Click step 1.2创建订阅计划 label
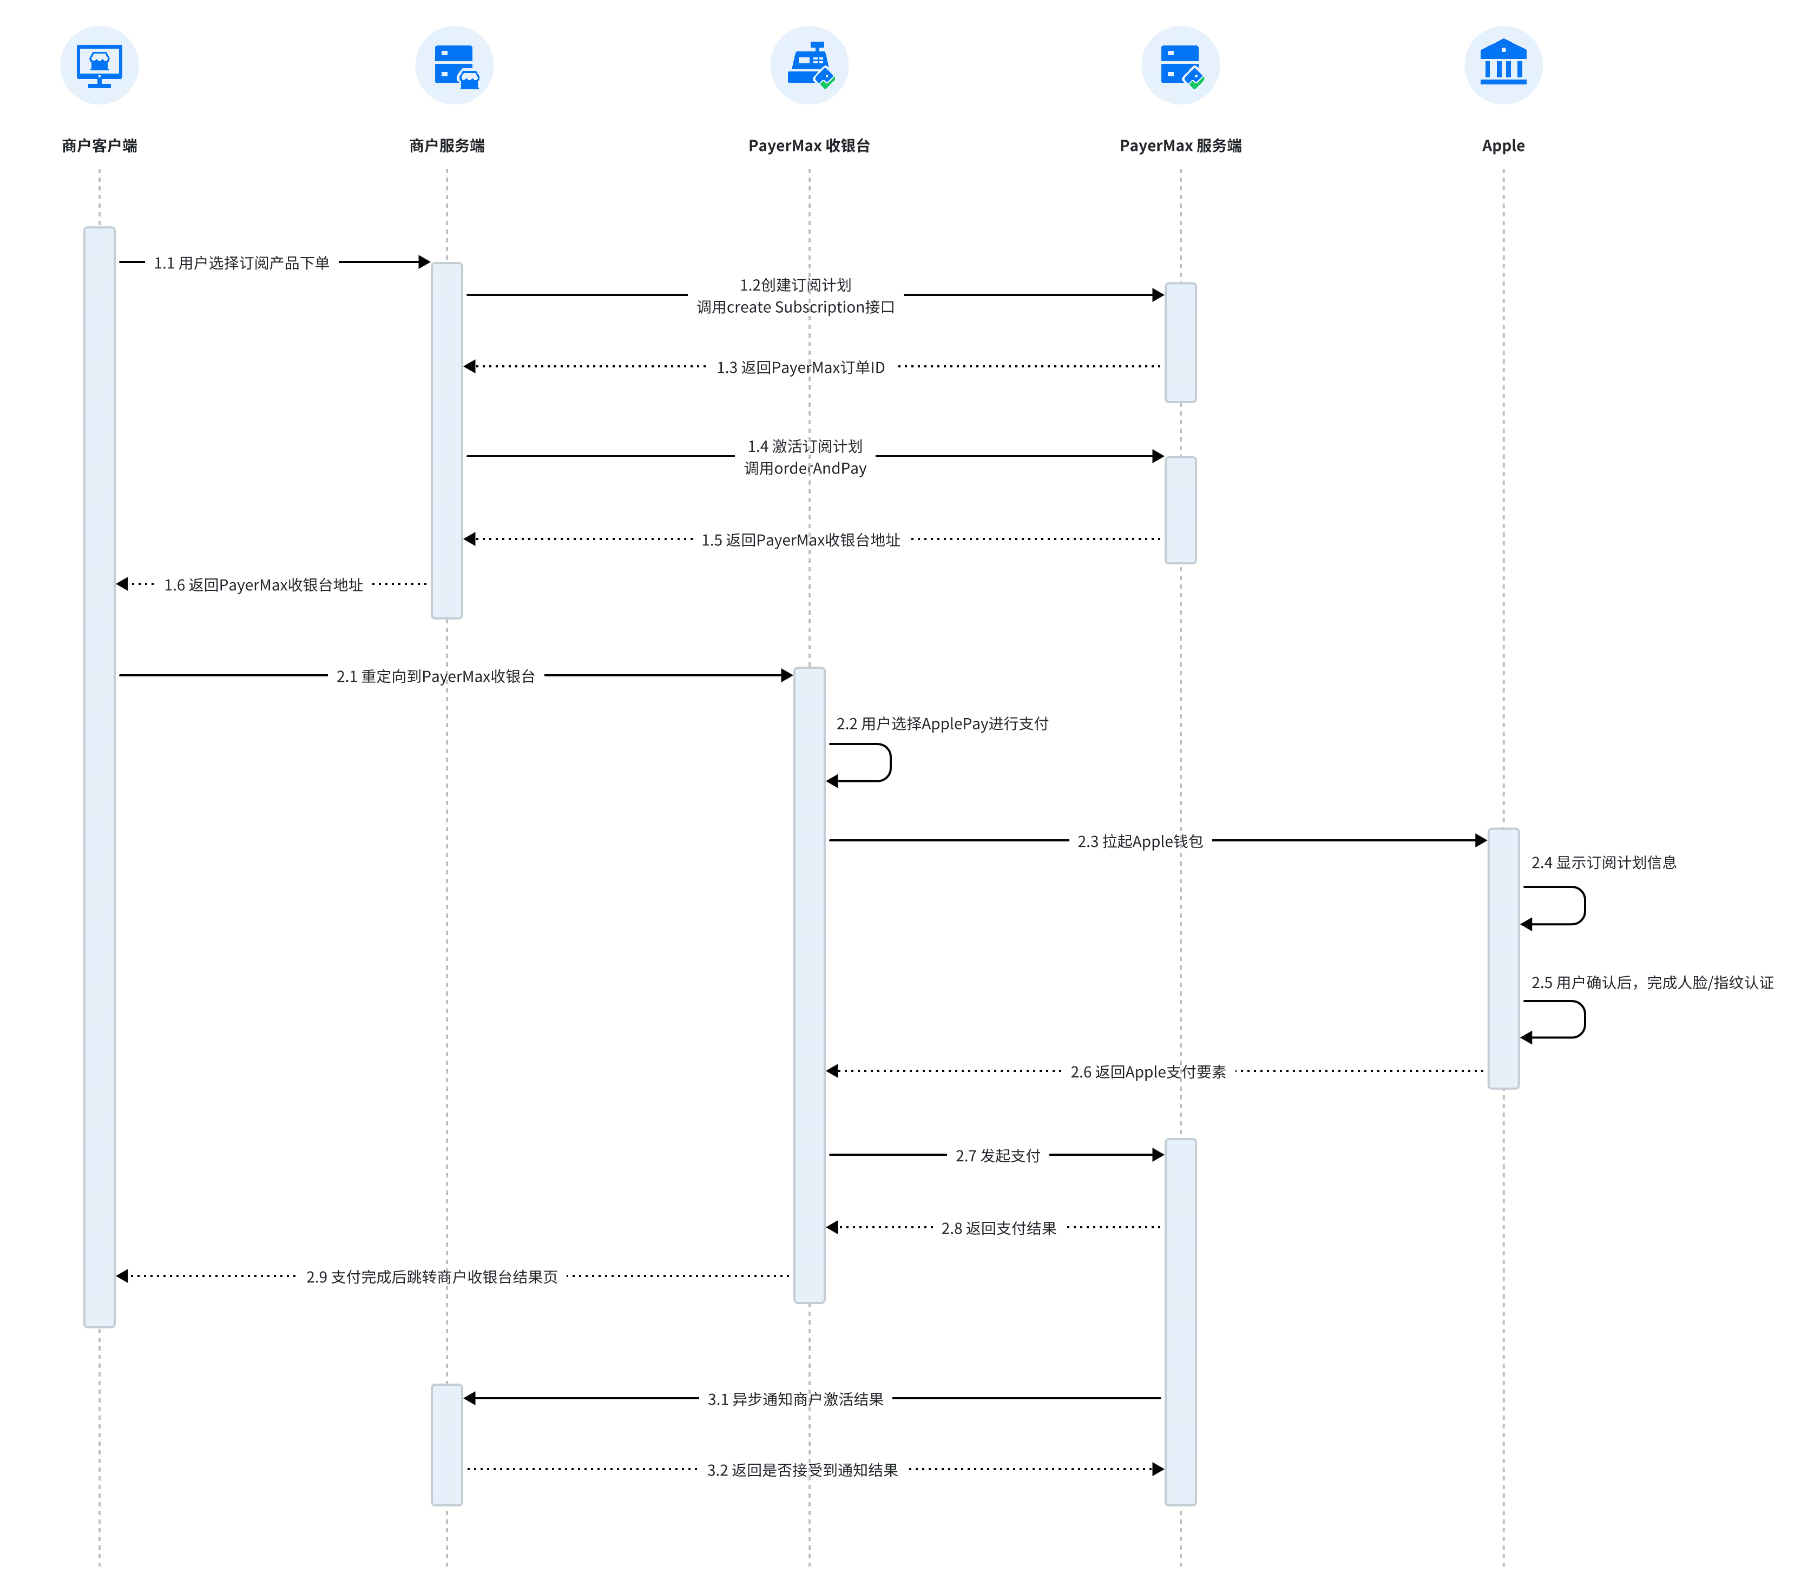Viewport: 1801px width, 1593px height. (796, 285)
